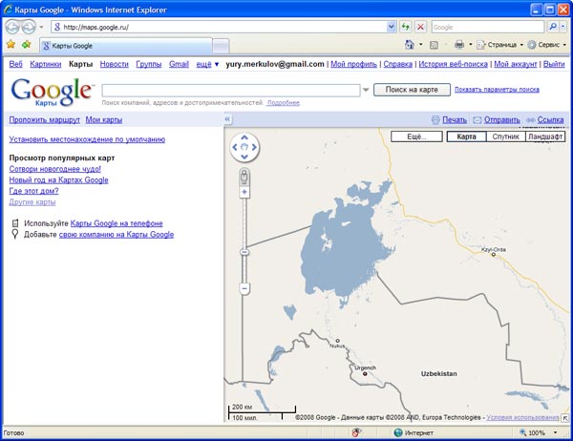Open Новый год на Картах Google
This screenshot has height=441, width=573.
(x=58, y=179)
